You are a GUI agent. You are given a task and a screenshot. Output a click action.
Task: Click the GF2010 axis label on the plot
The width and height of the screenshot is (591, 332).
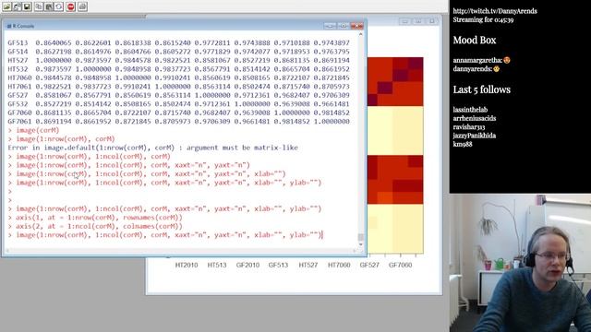tap(247, 265)
